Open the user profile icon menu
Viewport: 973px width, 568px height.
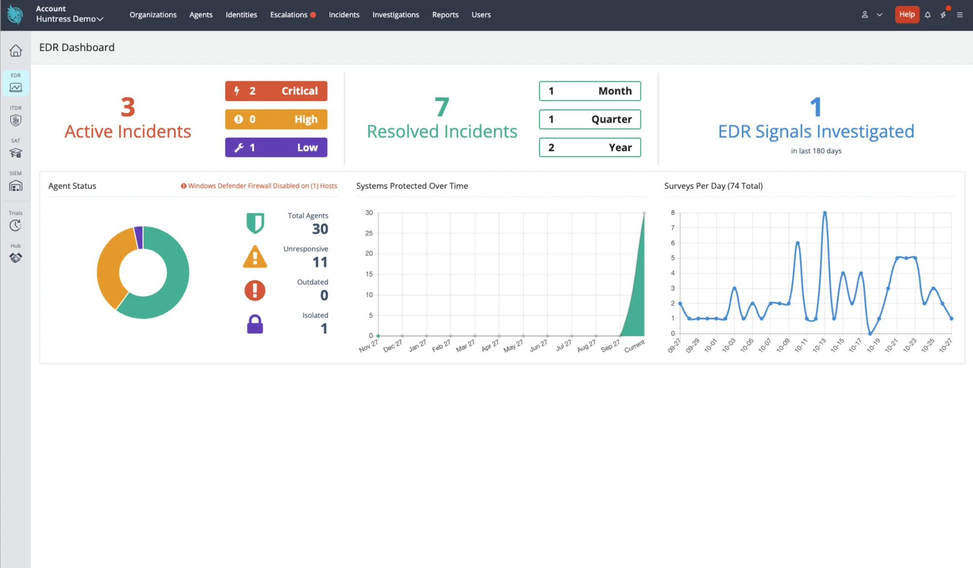865,15
